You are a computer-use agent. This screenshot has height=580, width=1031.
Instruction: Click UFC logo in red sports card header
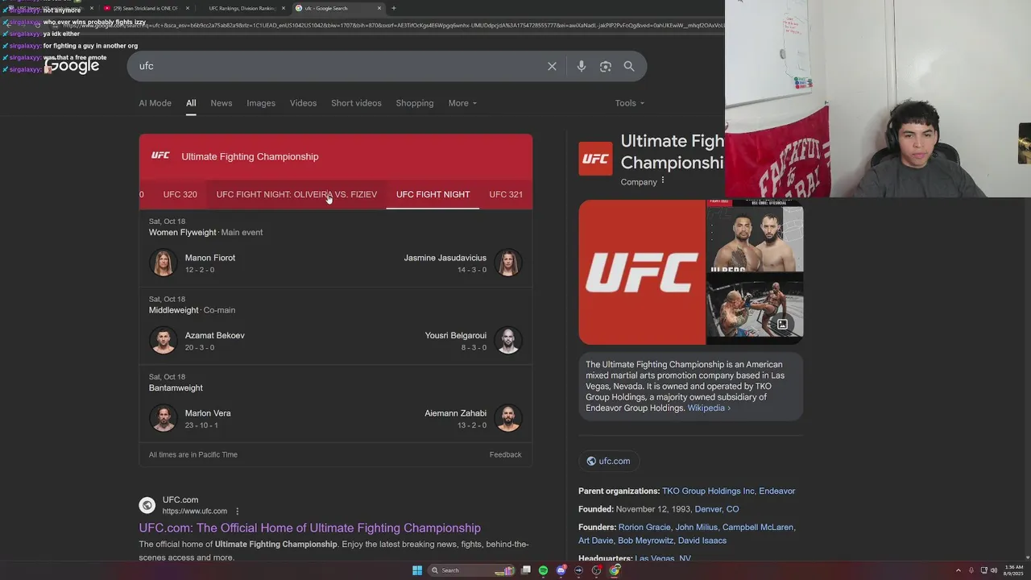click(x=160, y=155)
